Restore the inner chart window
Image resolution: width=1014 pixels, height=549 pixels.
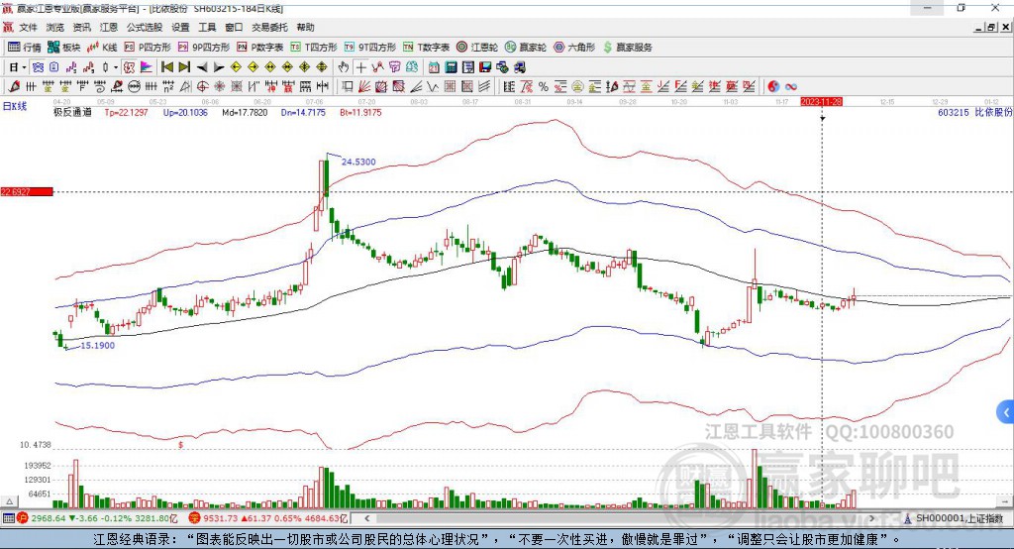pyautogui.click(x=990, y=27)
